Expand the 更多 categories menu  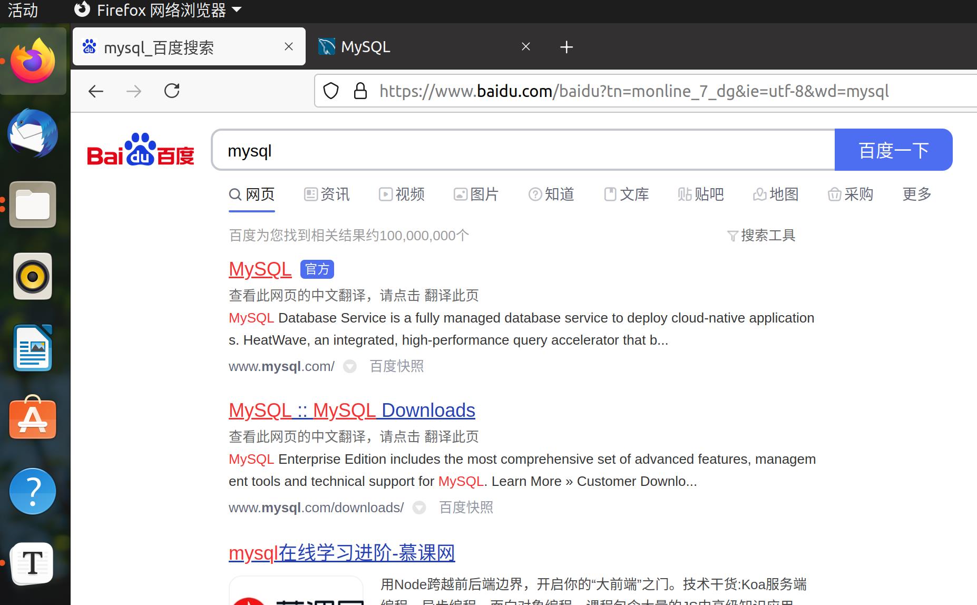tap(917, 194)
